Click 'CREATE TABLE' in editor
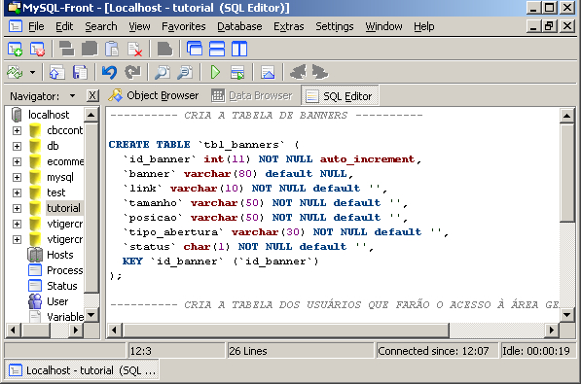The width and height of the screenshot is (581, 384). [x=149, y=145]
